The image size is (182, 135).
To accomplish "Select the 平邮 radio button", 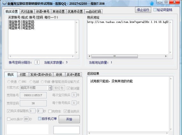I will (x=42, y=82).
